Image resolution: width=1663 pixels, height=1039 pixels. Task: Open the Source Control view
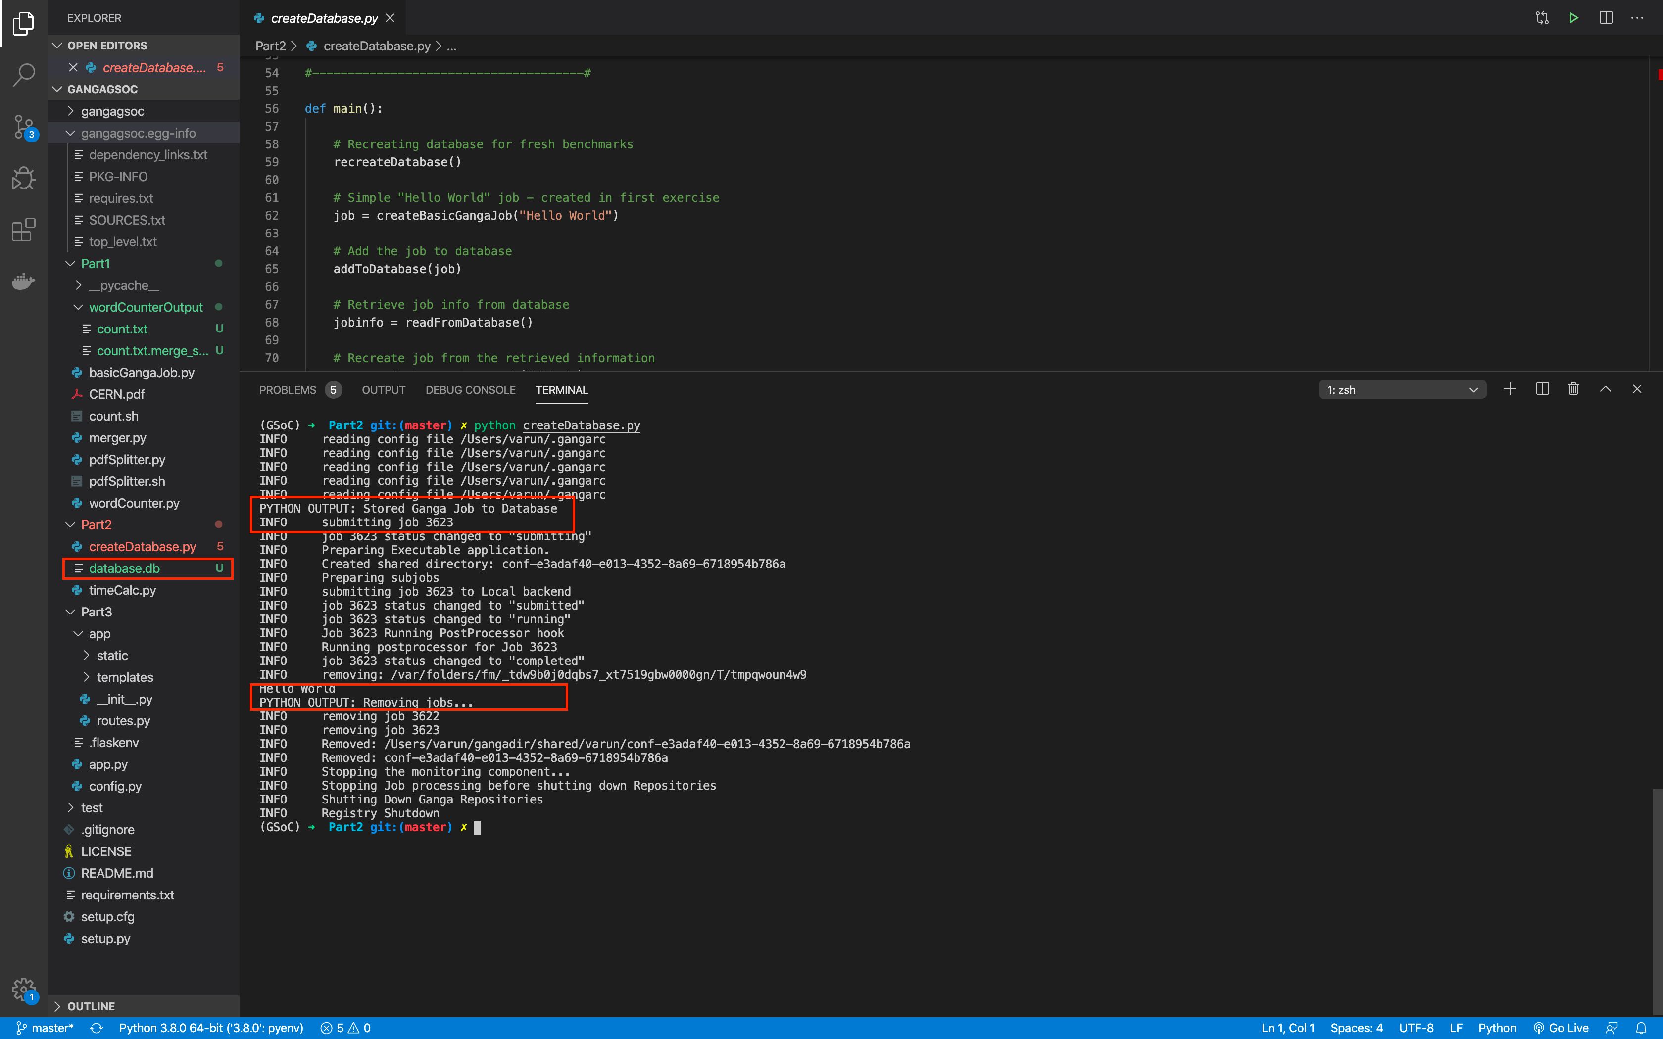(x=23, y=127)
